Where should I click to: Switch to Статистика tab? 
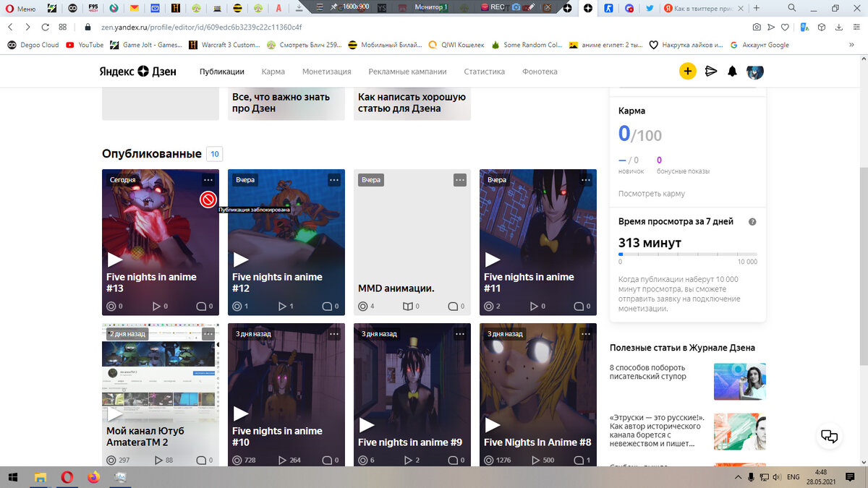click(x=485, y=72)
